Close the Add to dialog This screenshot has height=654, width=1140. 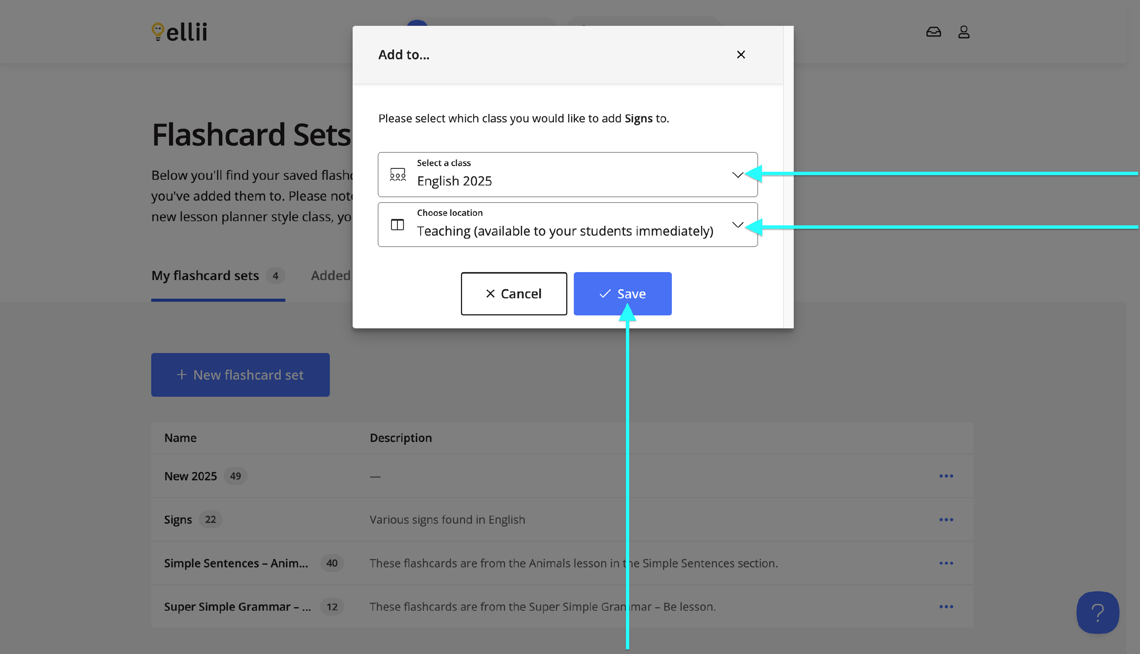(741, 55)
